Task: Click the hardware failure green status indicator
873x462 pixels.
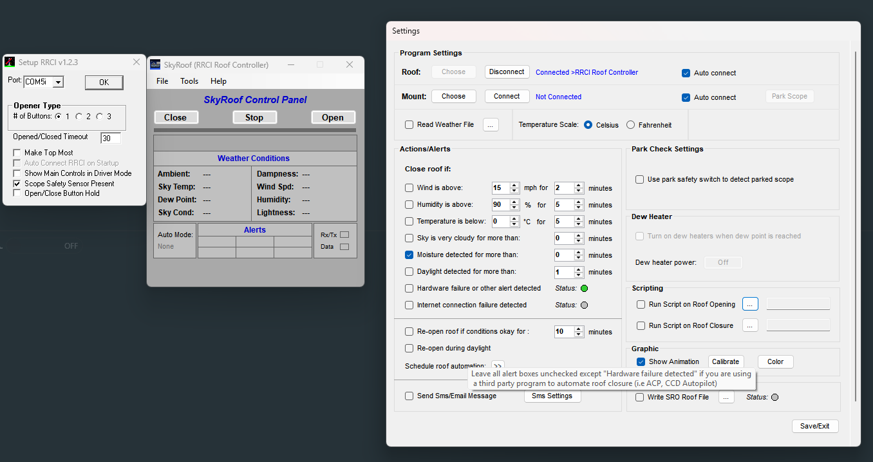Action: pos(585,289)
